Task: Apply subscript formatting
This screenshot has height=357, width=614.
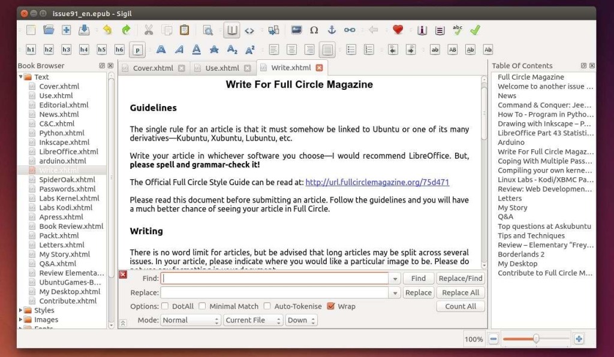Action: click(232, 50)
